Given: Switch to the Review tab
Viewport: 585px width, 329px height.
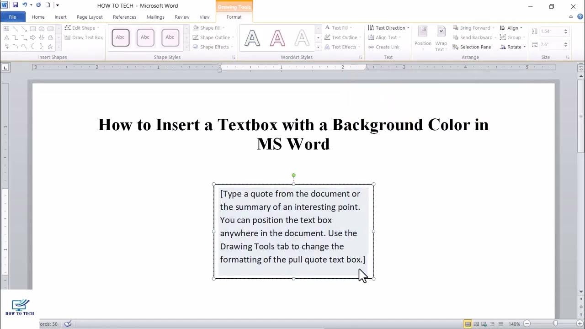Looking at the screenshot, I should click(182, 17).
